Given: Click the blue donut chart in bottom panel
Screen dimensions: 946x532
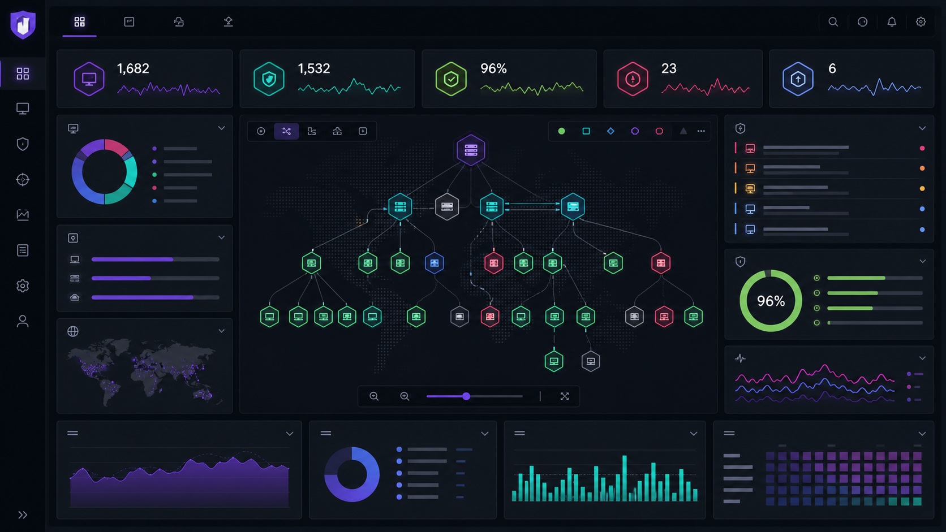Looking at the screenshot, I should coord(352,474).
